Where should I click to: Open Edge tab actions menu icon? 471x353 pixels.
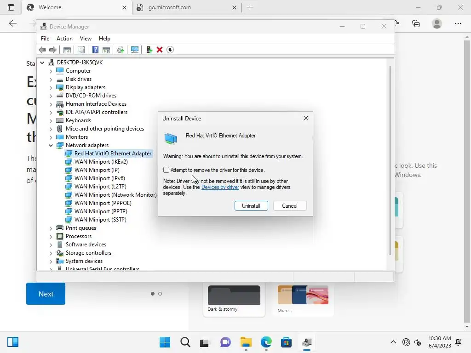coord(11,7)
